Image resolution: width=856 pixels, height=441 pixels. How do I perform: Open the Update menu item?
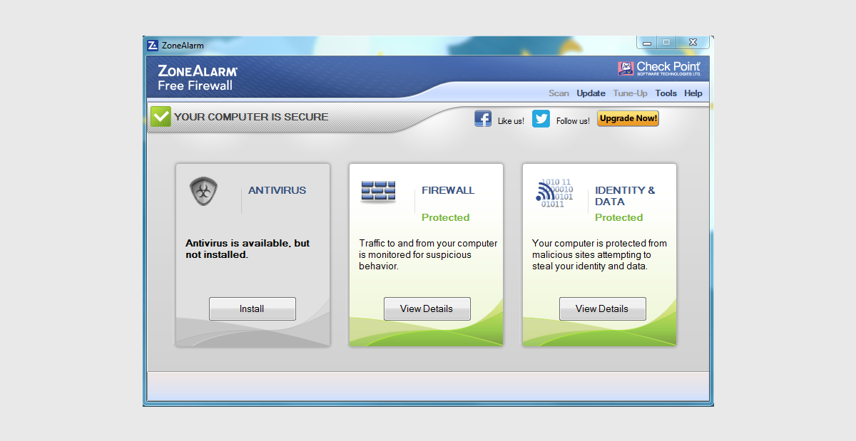(591, 93)
